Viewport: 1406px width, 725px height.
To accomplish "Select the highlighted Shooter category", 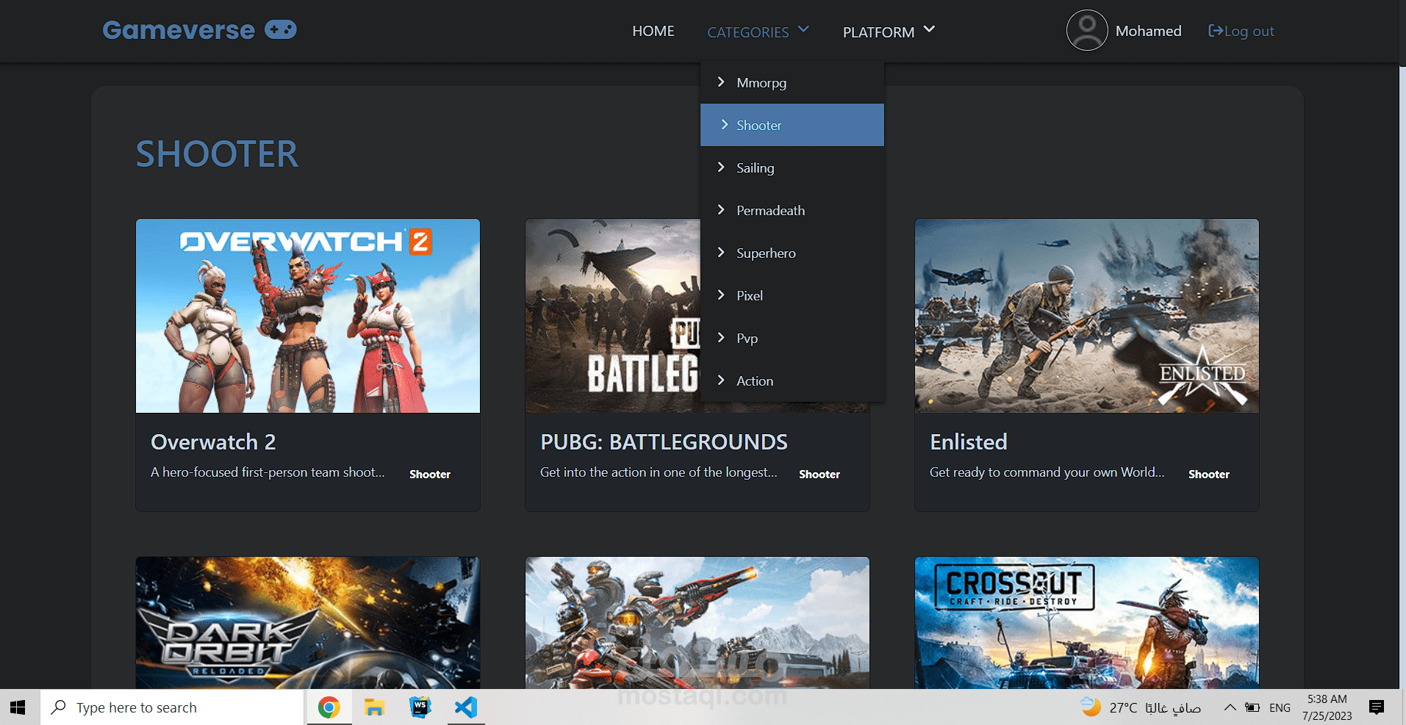I will pyautogui.click(x=792, y=125).
